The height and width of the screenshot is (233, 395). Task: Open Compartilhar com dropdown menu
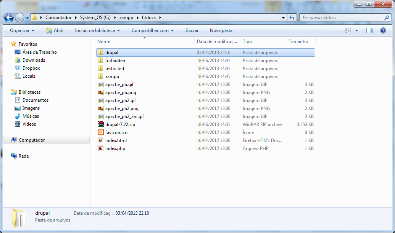coord(153,30)
